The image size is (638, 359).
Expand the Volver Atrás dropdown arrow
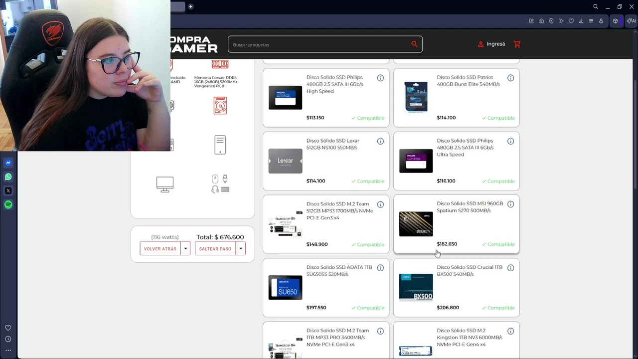point(185,248)
